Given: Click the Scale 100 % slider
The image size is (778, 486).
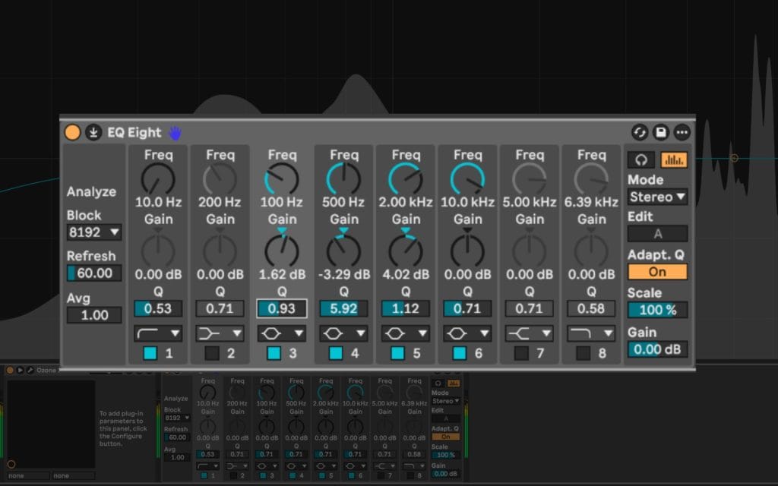Looking at the screenshot, I should (x=657, y=310).
